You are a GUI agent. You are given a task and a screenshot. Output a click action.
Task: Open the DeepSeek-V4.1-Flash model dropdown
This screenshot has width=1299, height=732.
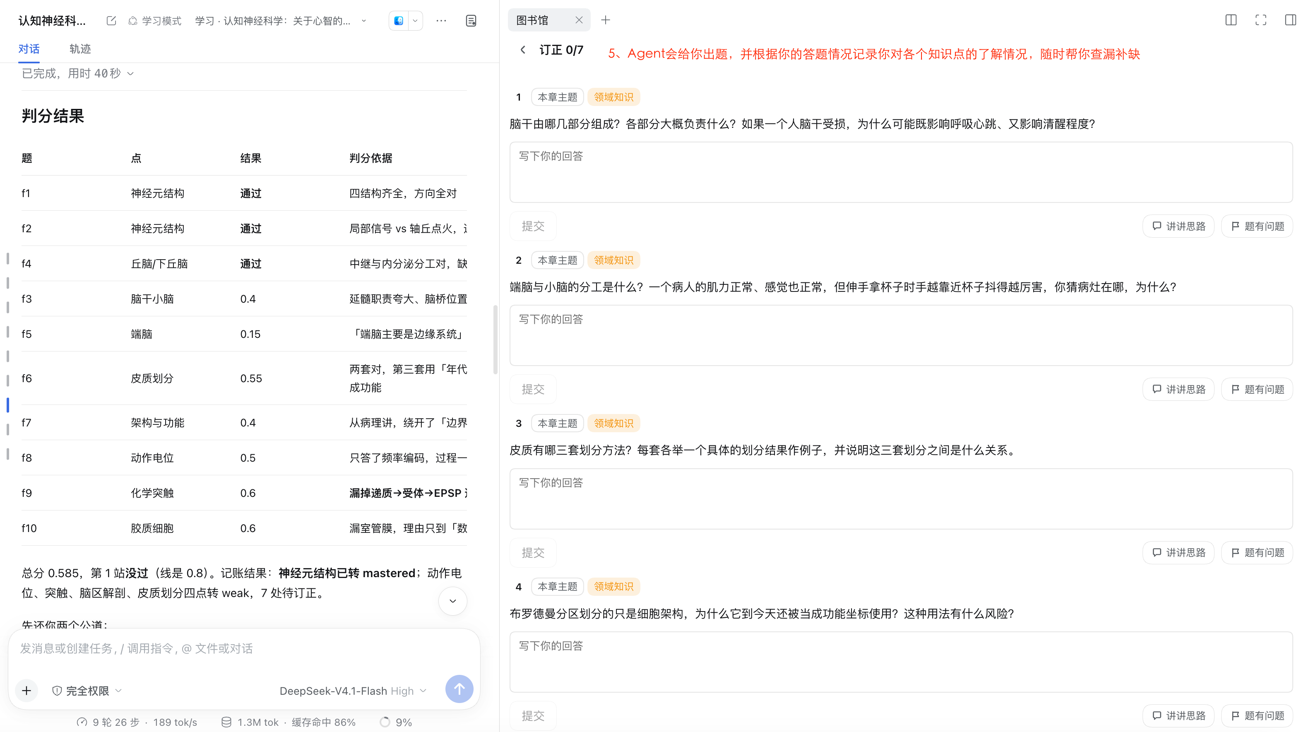pyautogui.click(x=353, y=691)
